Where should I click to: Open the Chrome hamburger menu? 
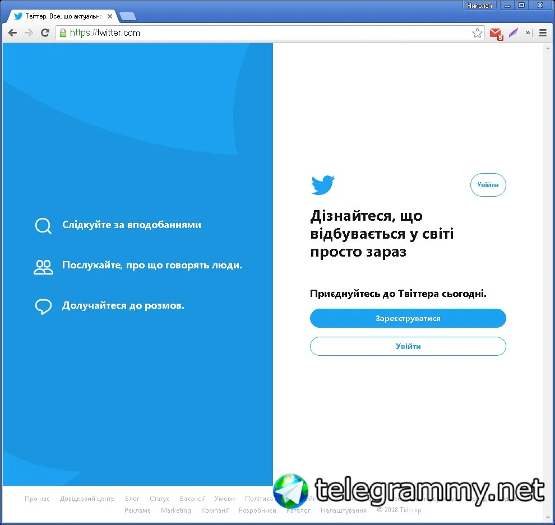pos(543,33)
